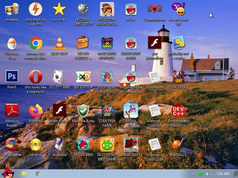The image size is (238, 178).
Task: Open the HxD hex editor icon
Action: click(83, 77)
